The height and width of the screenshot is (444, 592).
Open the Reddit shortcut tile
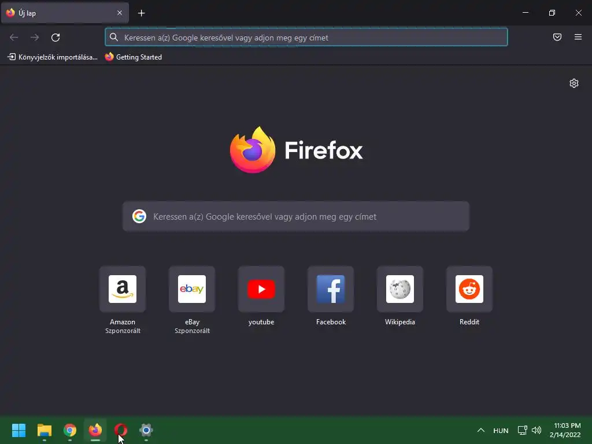click(469, 289)
